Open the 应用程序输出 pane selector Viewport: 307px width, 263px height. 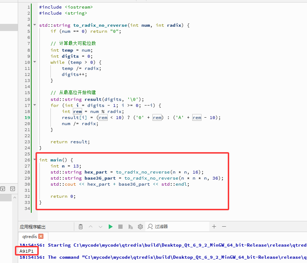pos(33,227)
